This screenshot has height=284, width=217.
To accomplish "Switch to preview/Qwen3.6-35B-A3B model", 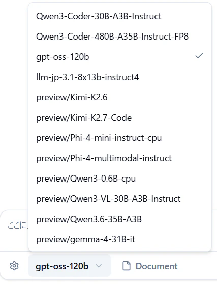I will click(120, 219).
